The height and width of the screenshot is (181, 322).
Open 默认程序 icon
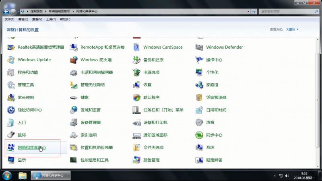point(136,97)
